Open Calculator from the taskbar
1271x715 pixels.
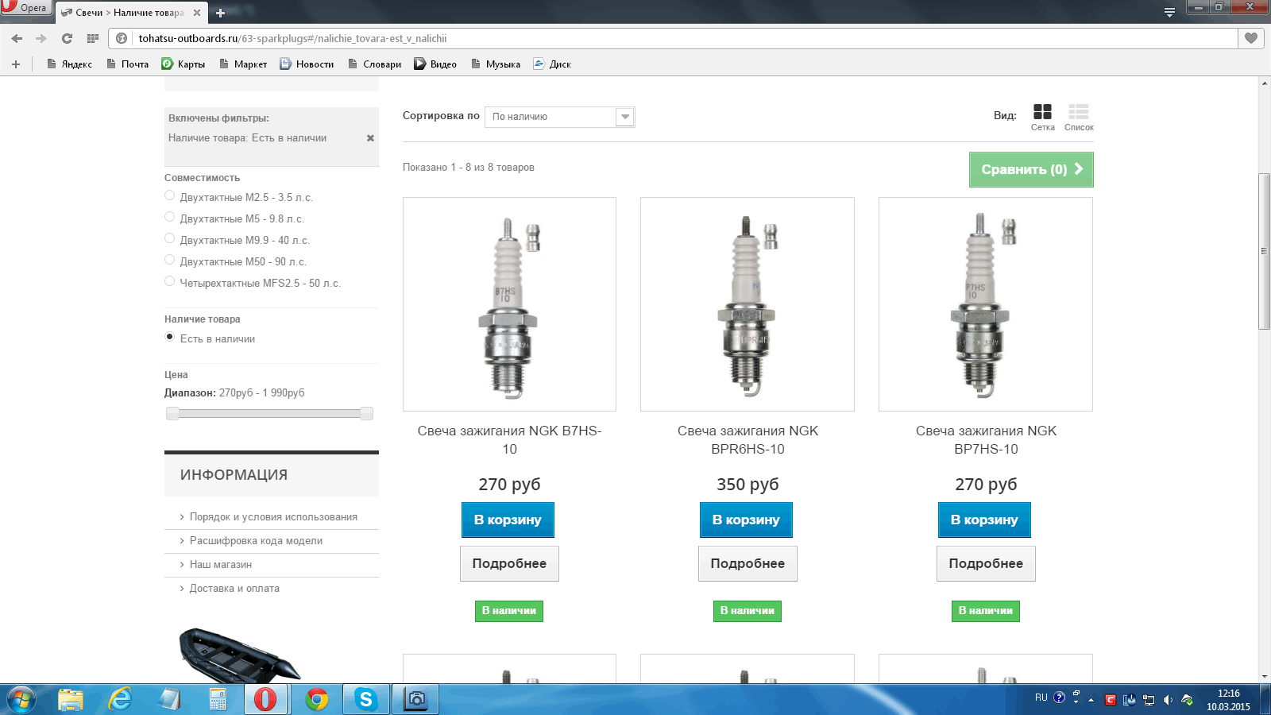pos(218,700)
